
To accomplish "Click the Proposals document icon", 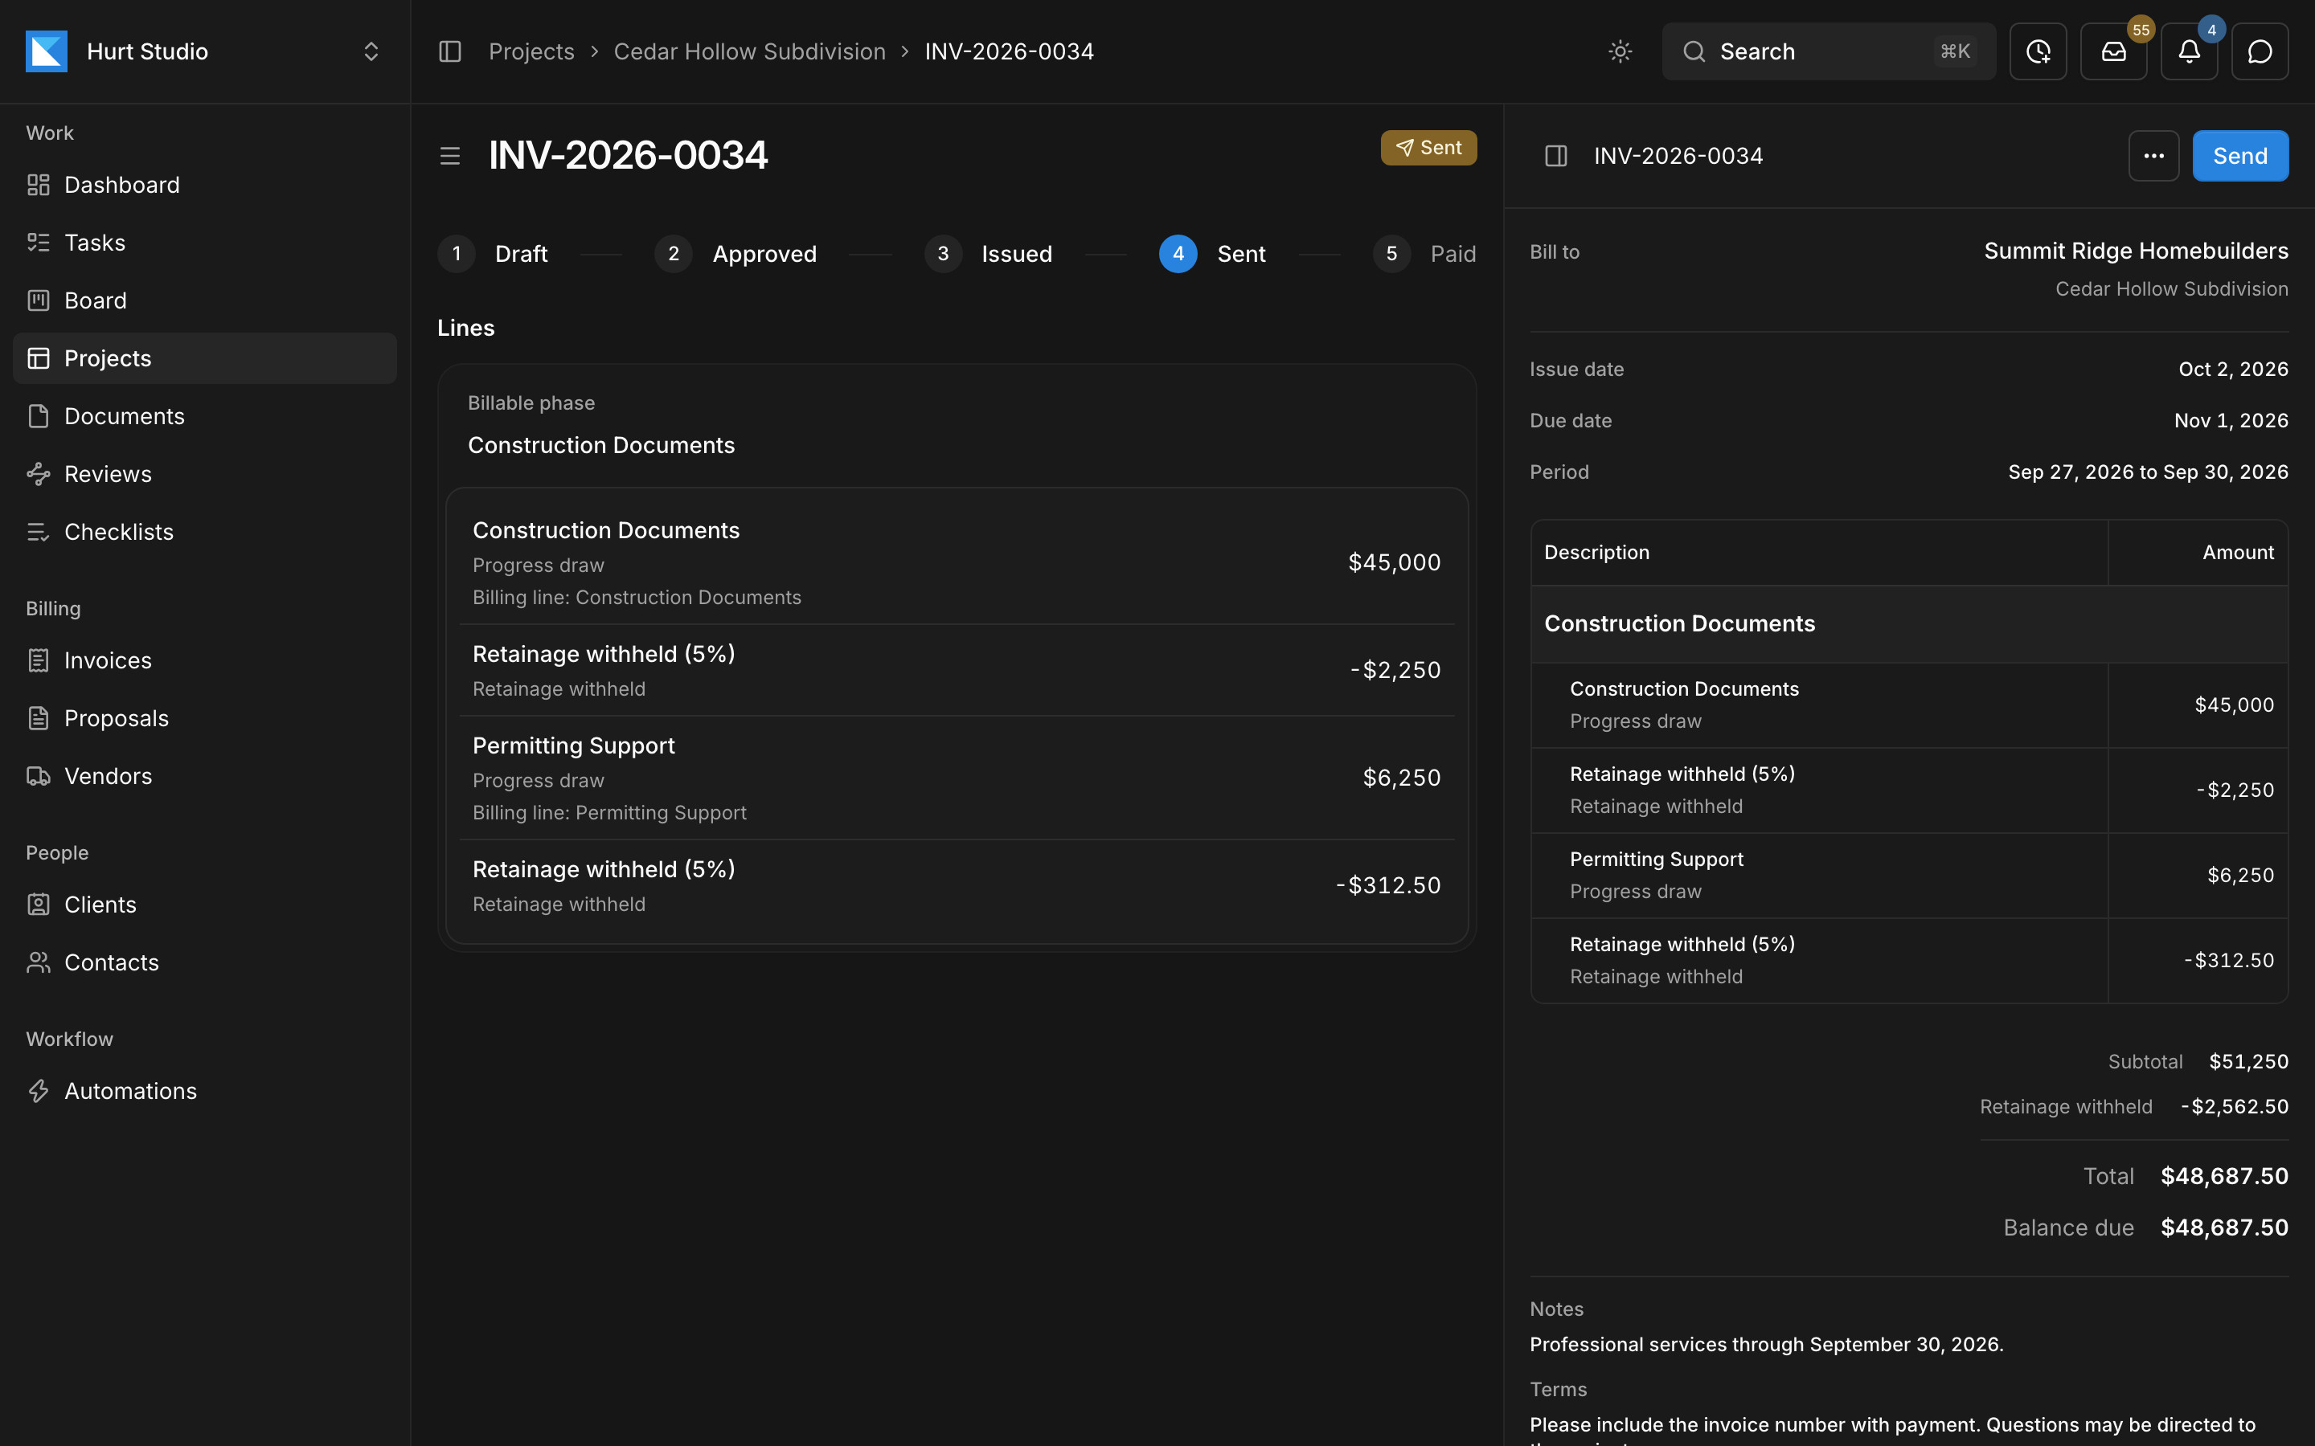I will coord(39,718).
